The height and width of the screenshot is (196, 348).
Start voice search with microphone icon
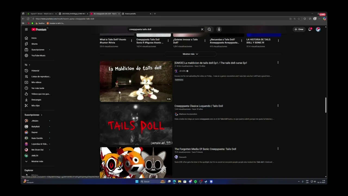(219, 29)
